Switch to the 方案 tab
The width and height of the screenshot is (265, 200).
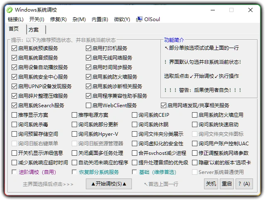tap(36, 30)
